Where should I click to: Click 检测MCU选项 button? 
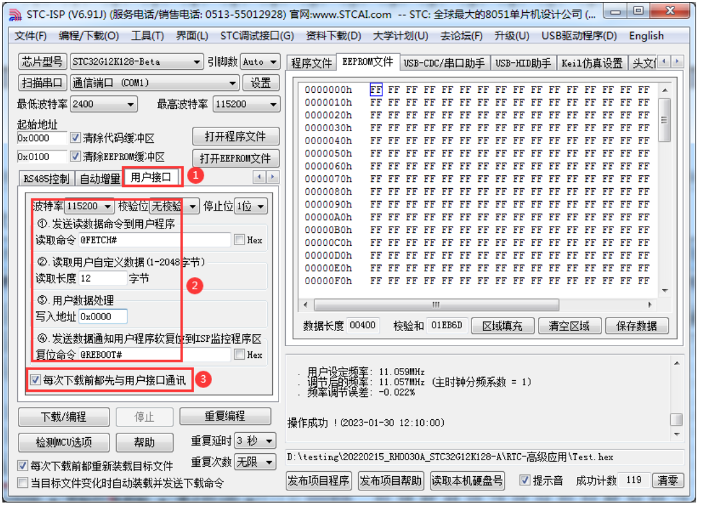coord(63,442)
